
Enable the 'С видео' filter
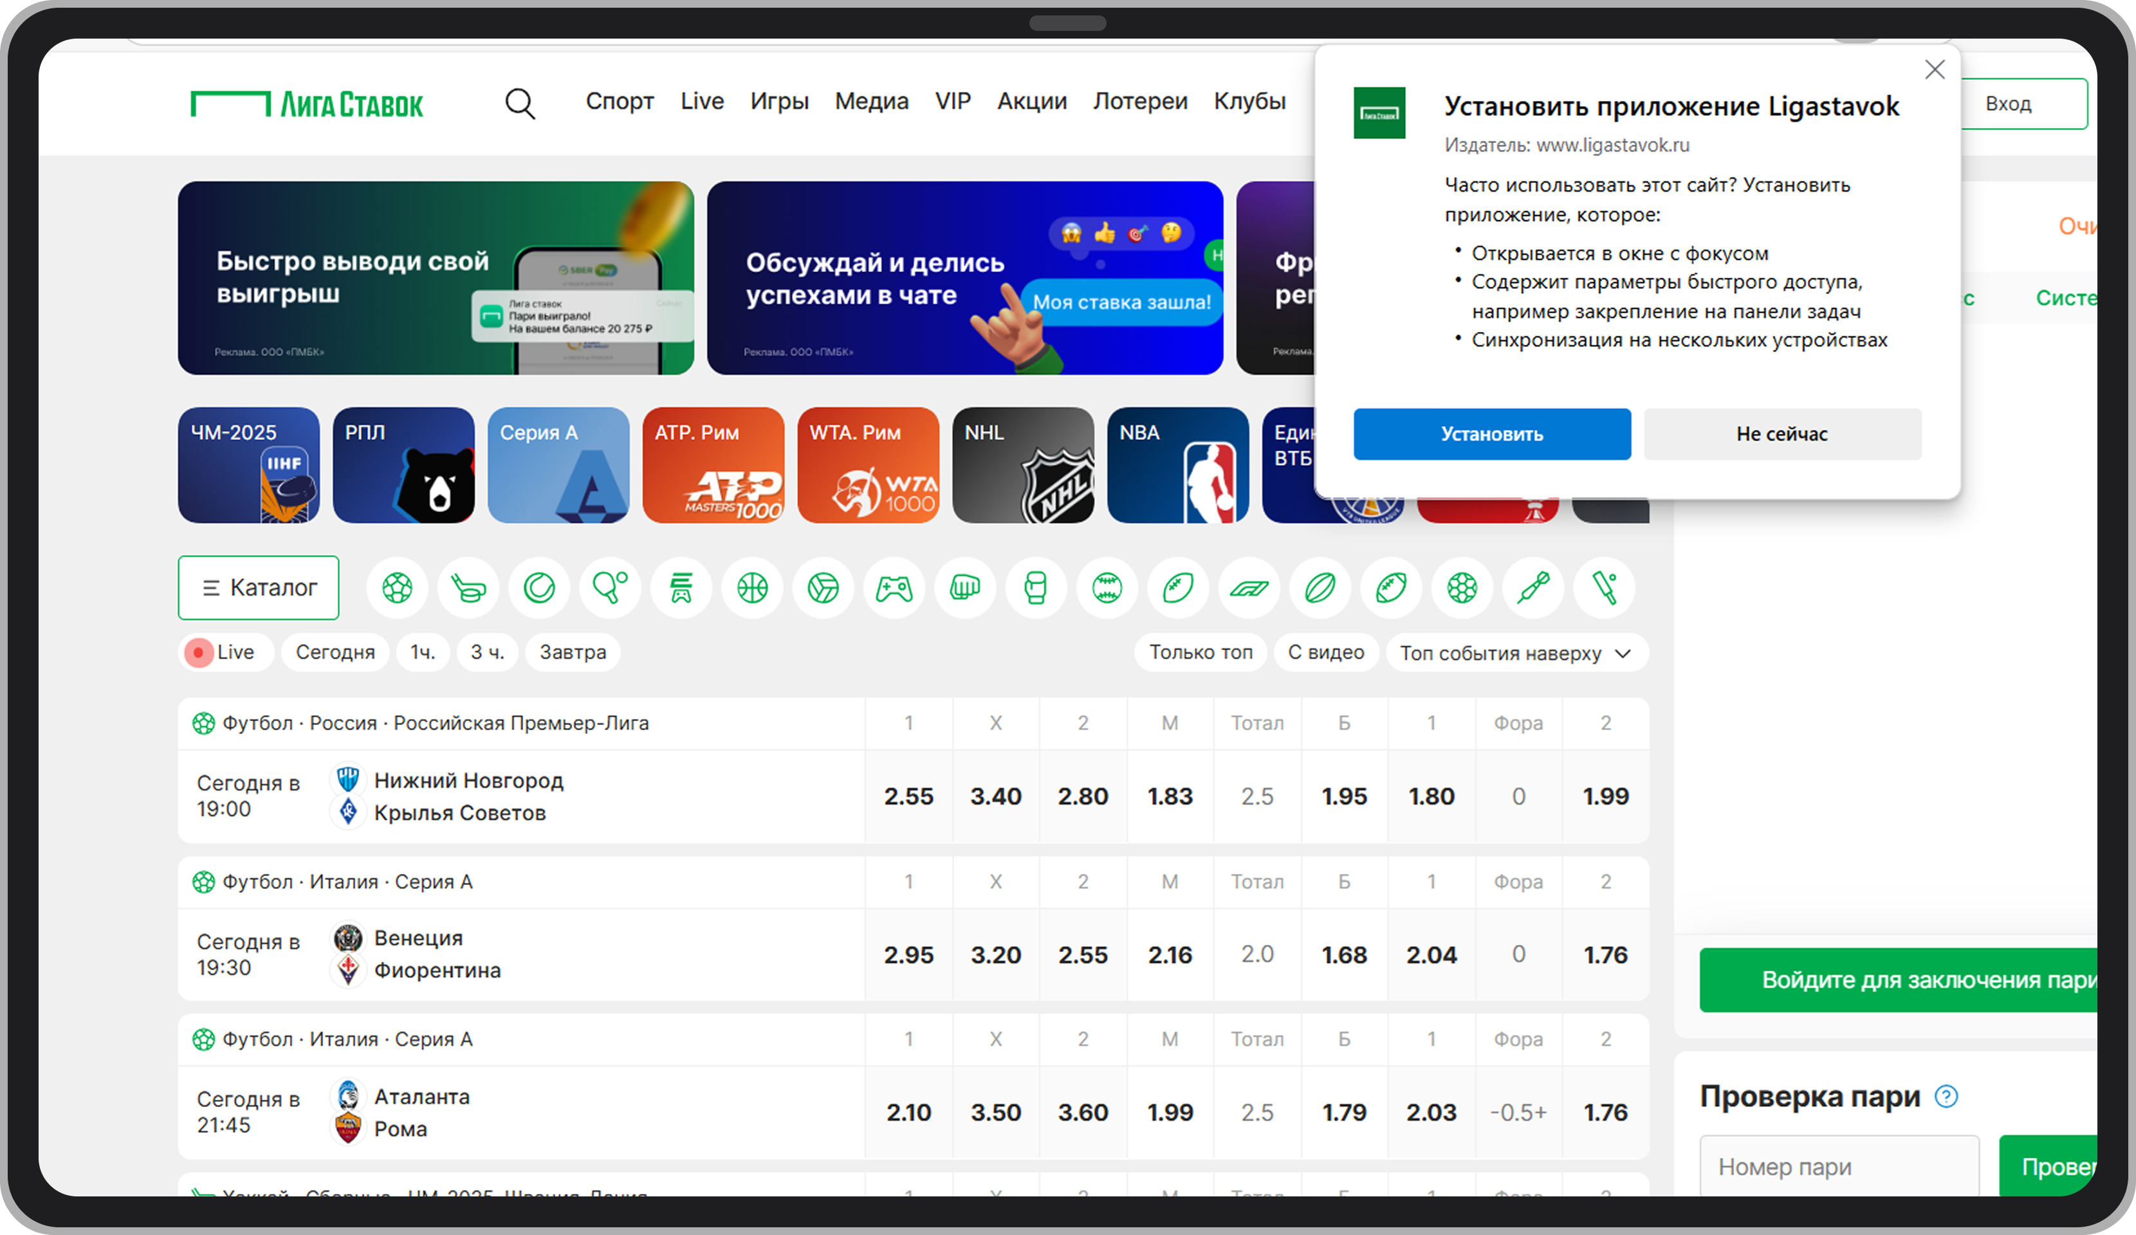[1325, 652]
